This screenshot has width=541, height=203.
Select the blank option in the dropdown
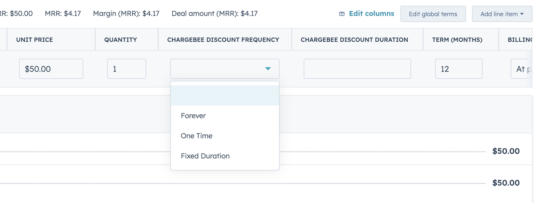tap(225, 95)
